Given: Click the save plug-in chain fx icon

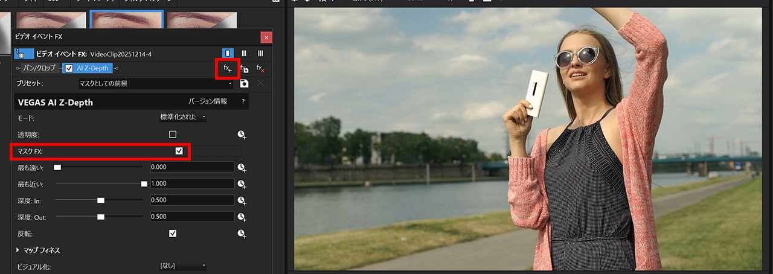Looking at the screenshot, I should [244, 69].
